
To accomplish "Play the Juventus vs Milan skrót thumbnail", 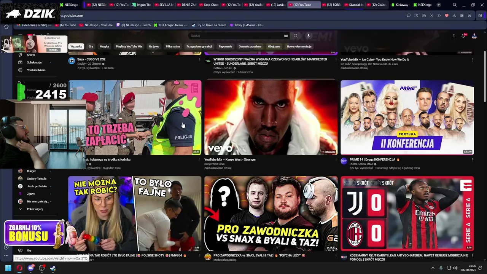I will point(407,213).
